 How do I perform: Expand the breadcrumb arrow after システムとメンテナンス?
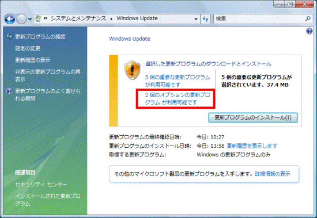click(111, 19)
